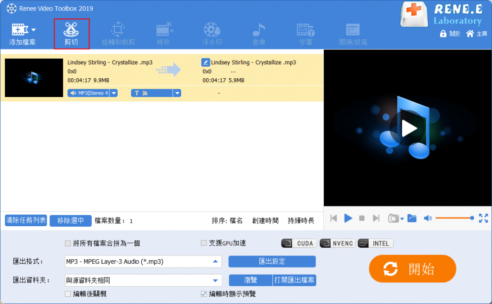Sort by 檔名 file name
This screenshot has height=304, width=492.
[236, 220]
